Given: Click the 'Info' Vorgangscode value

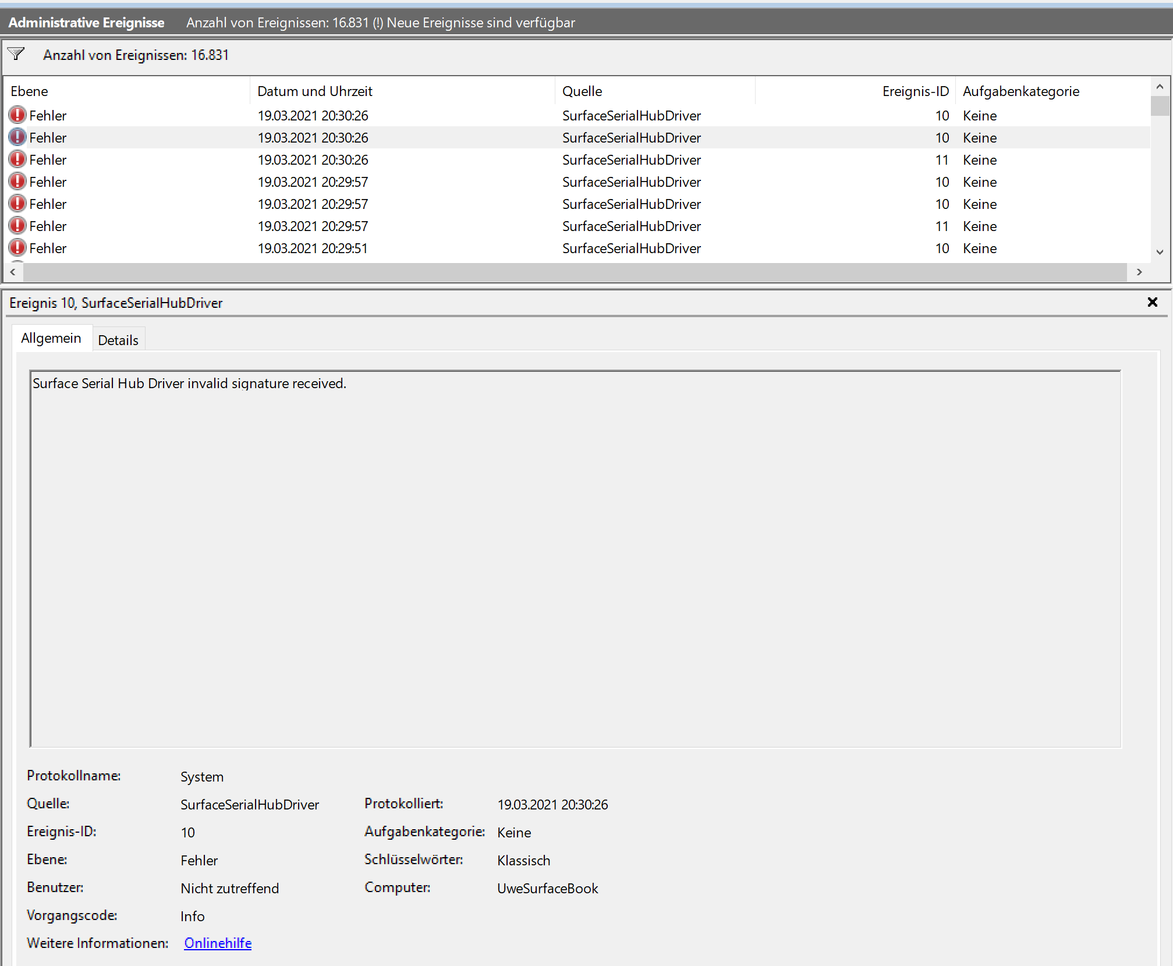Looking at the screenshot, I should [x=192, y=916].
